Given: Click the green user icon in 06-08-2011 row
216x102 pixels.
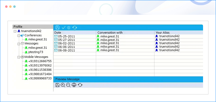Looking at the screenshot, I should coord(98,50).
